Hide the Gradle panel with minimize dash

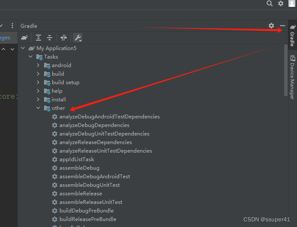(282, 26)
